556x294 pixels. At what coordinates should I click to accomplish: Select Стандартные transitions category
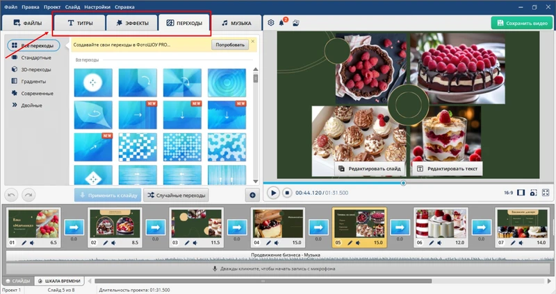(x=32, y=58)
